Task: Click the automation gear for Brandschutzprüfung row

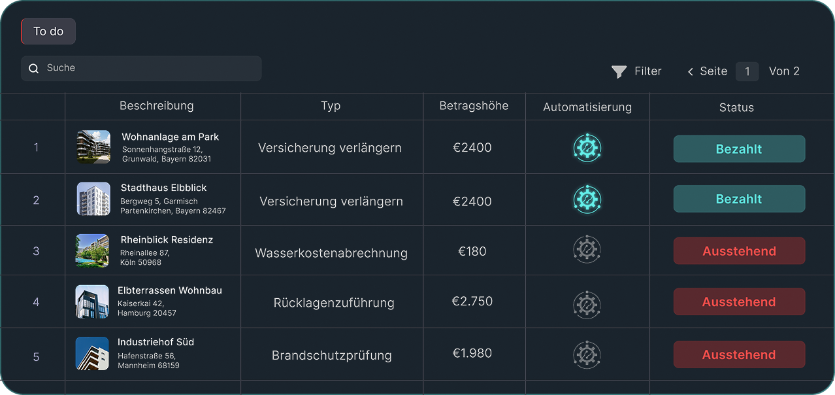Action: [587, 354]
